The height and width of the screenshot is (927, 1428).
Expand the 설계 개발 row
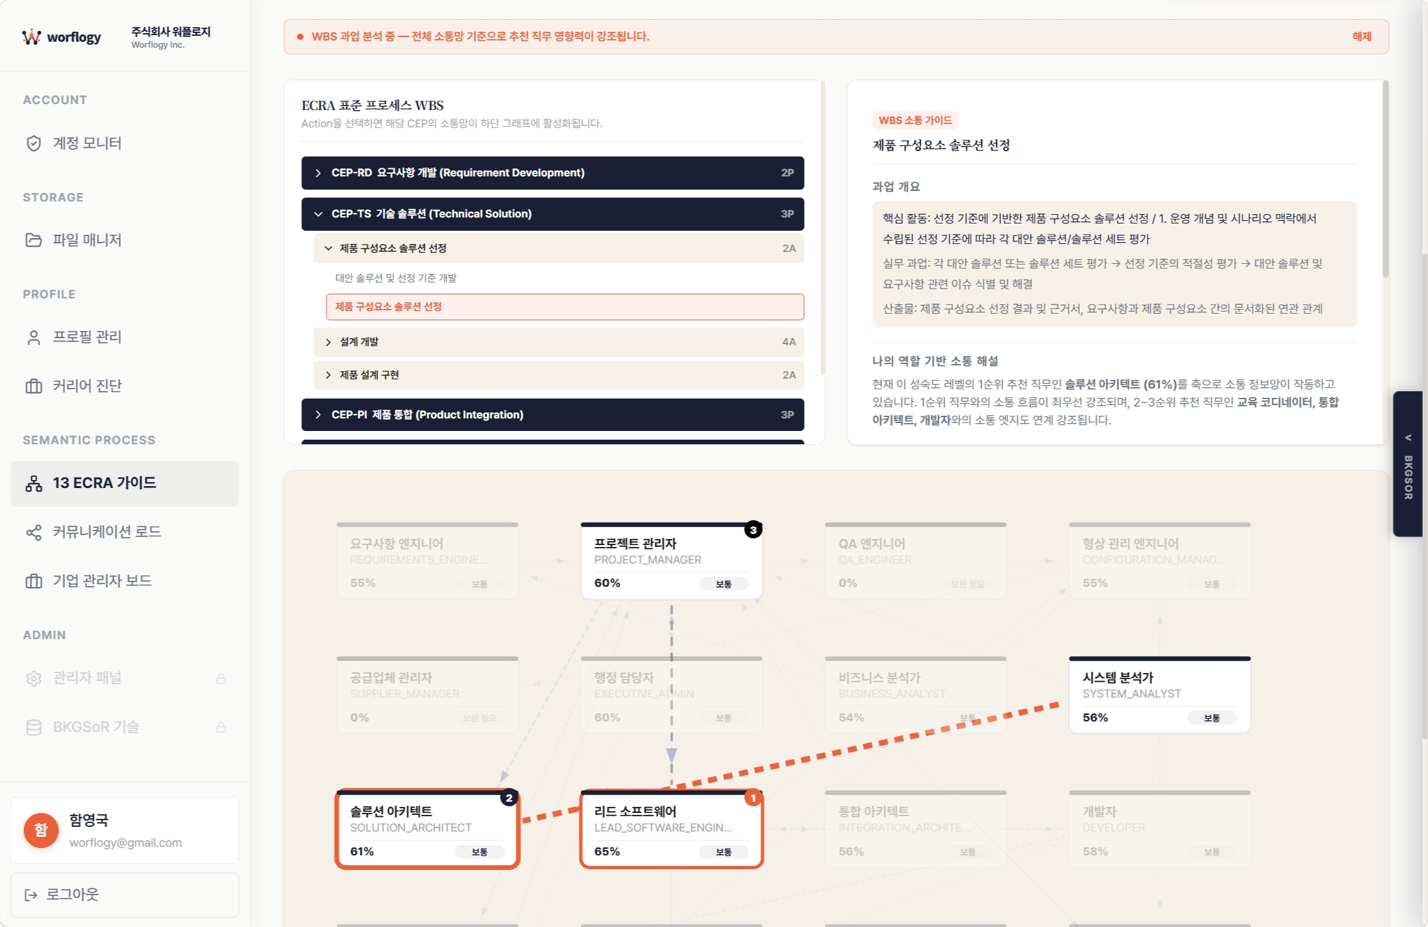[558, 342]
